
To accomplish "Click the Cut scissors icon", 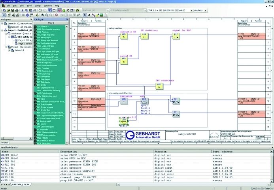I will click(22, 10).
